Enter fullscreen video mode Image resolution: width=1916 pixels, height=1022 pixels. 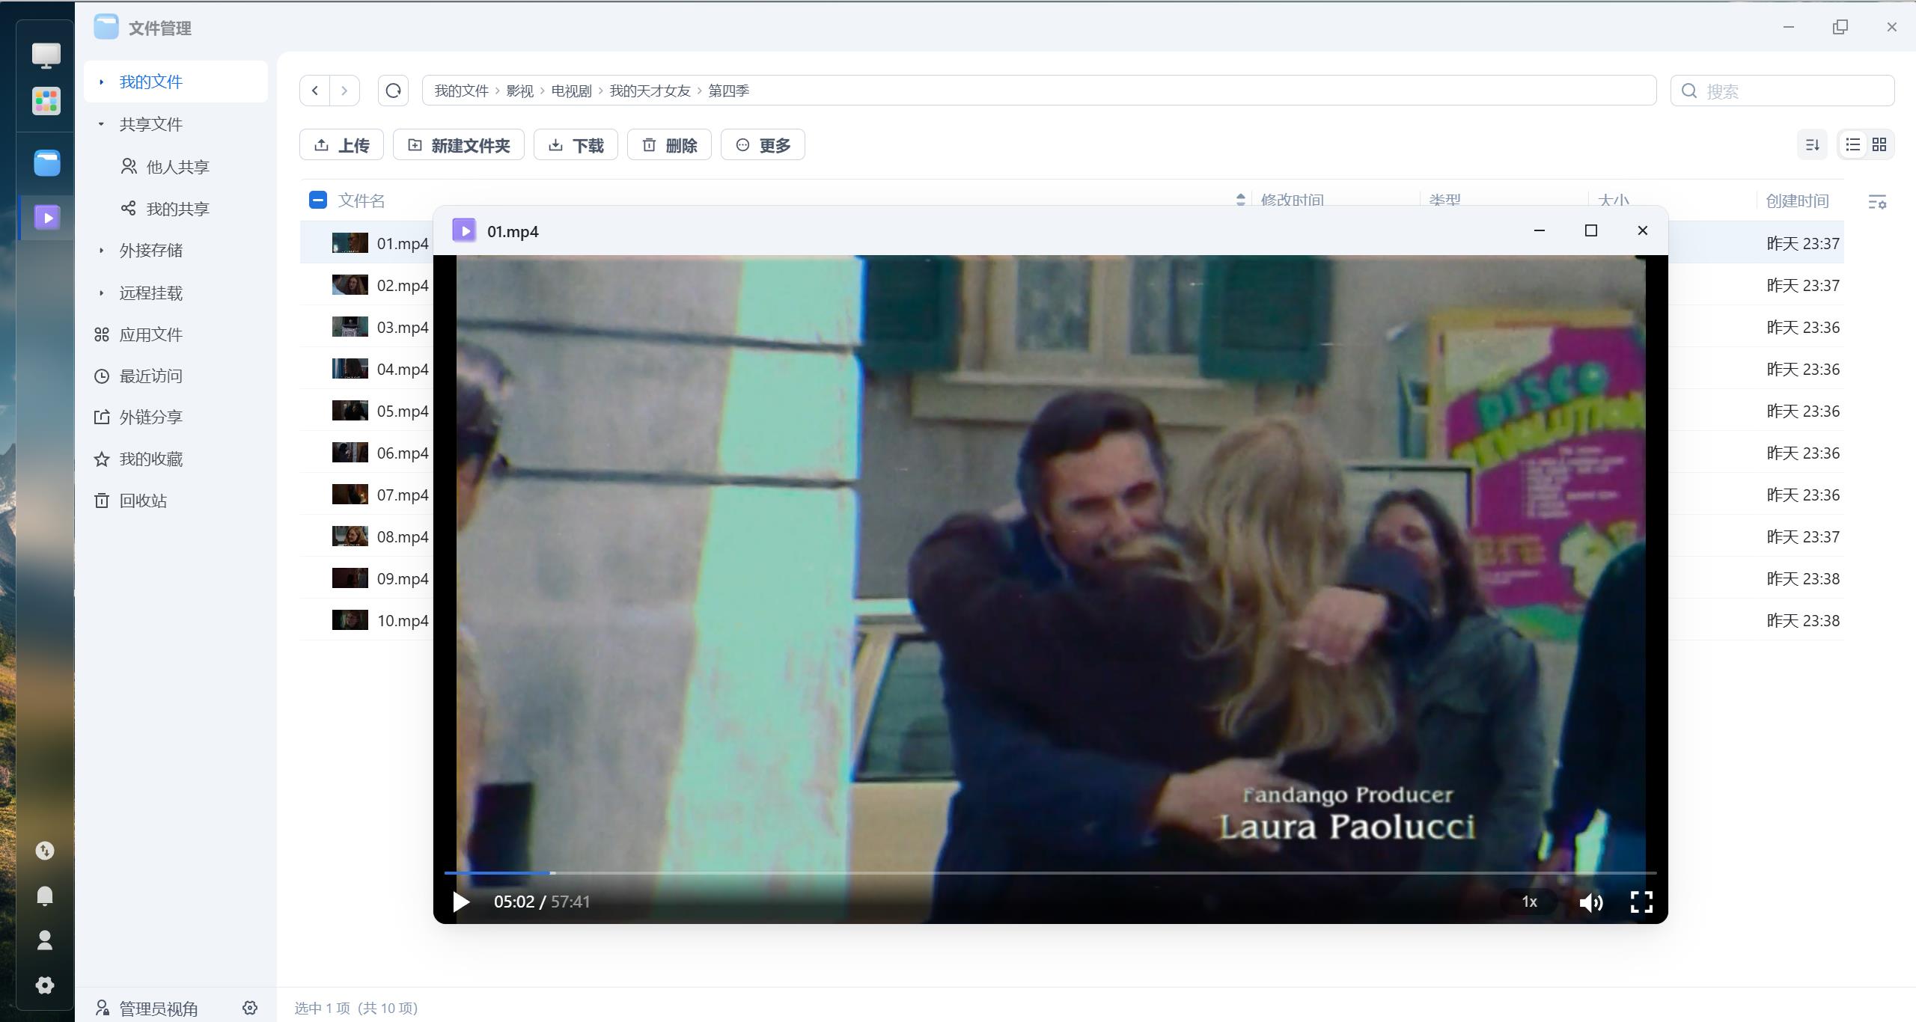click(x=1641, y=902)
